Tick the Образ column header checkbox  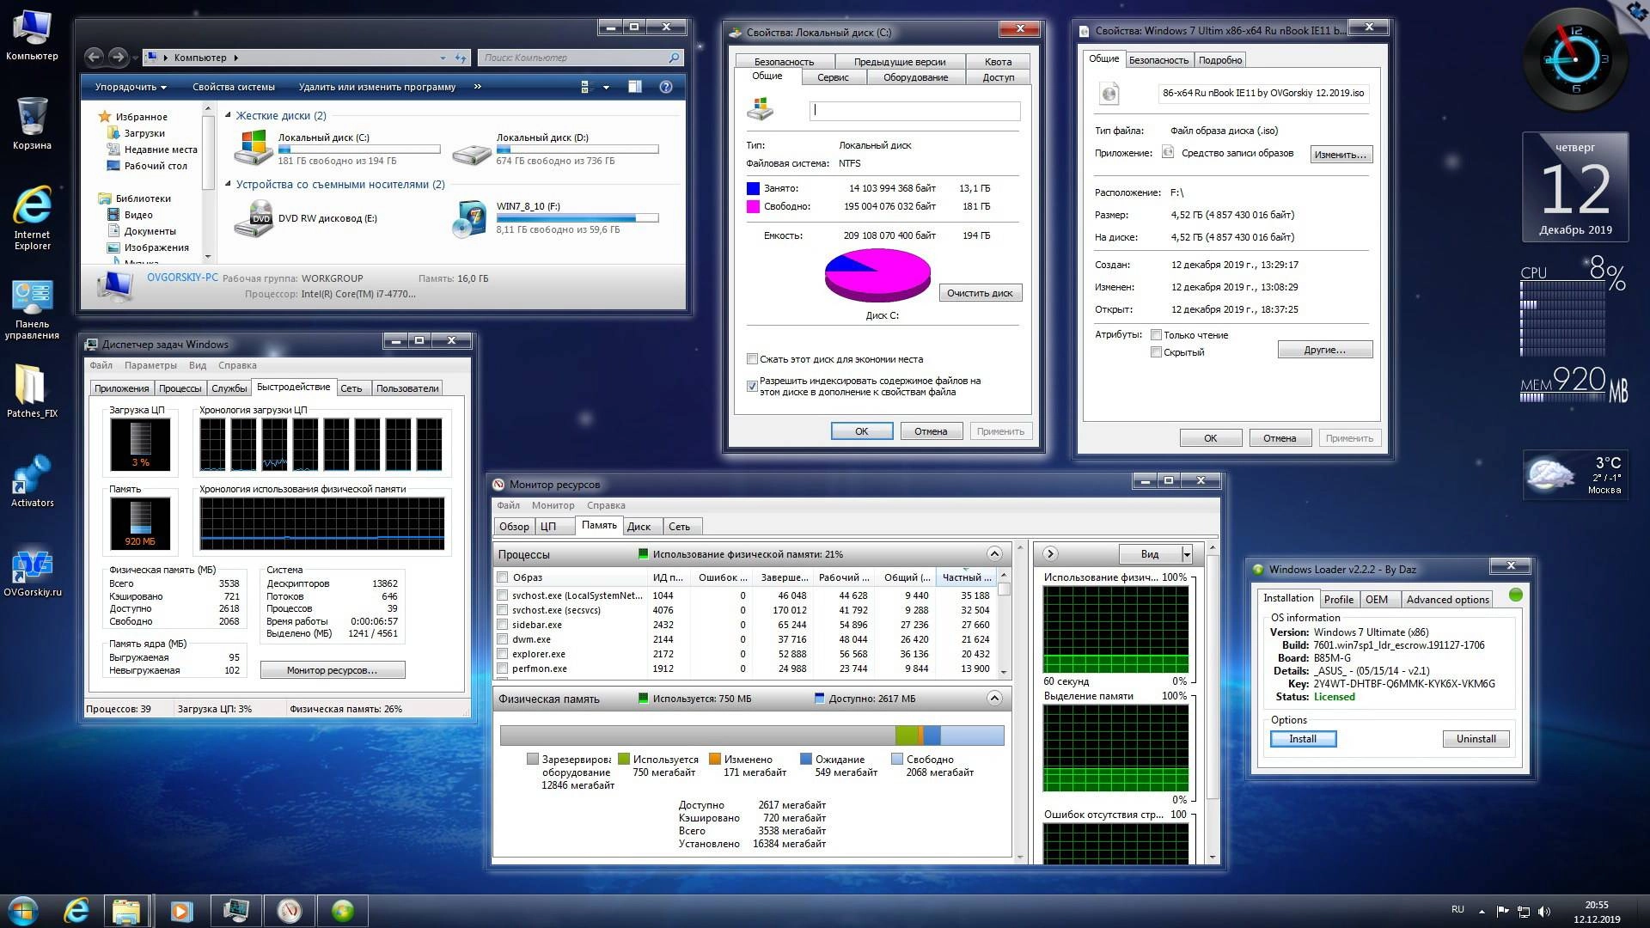click(x=503, y=577)
